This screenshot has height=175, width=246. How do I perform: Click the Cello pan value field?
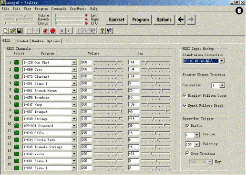coord(133,133)
